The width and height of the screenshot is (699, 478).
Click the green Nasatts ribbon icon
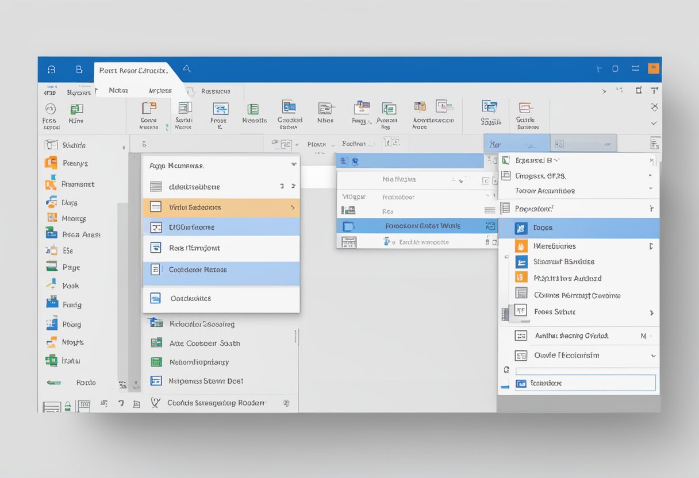pos(253,109)
